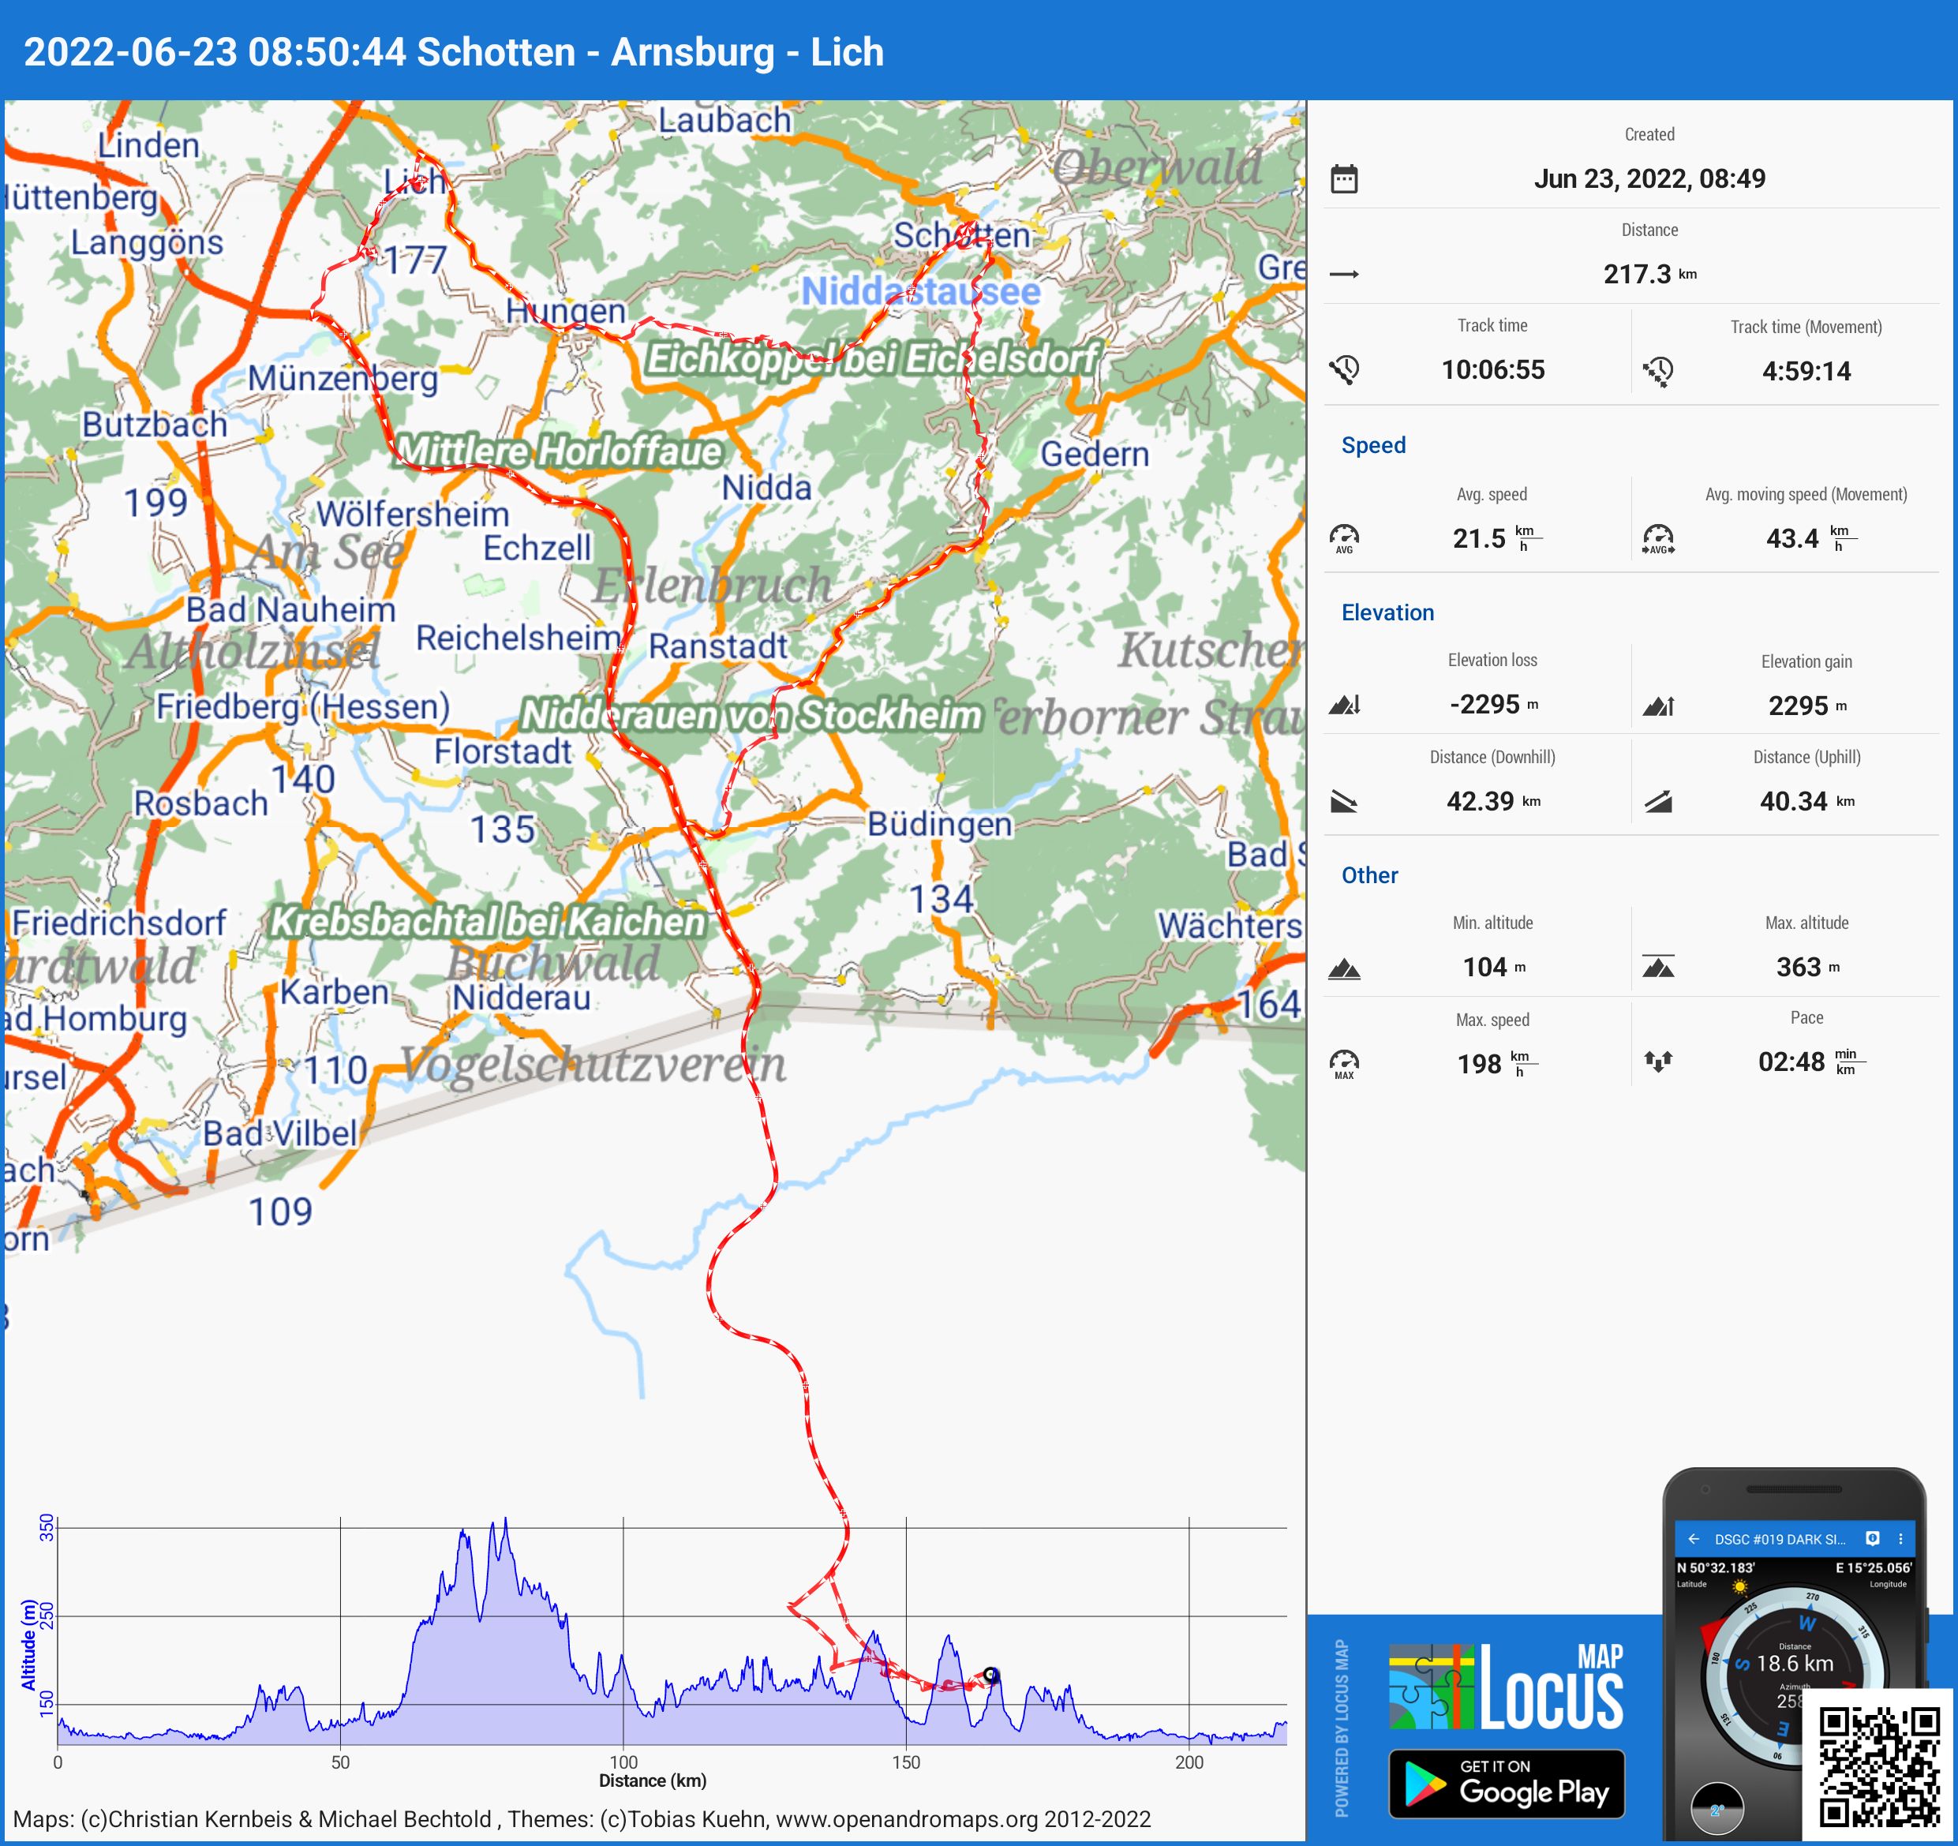Click the elevation loss mountain icon
The width and height of the screenshot is (1958, 1846).
coord(1343,704)
